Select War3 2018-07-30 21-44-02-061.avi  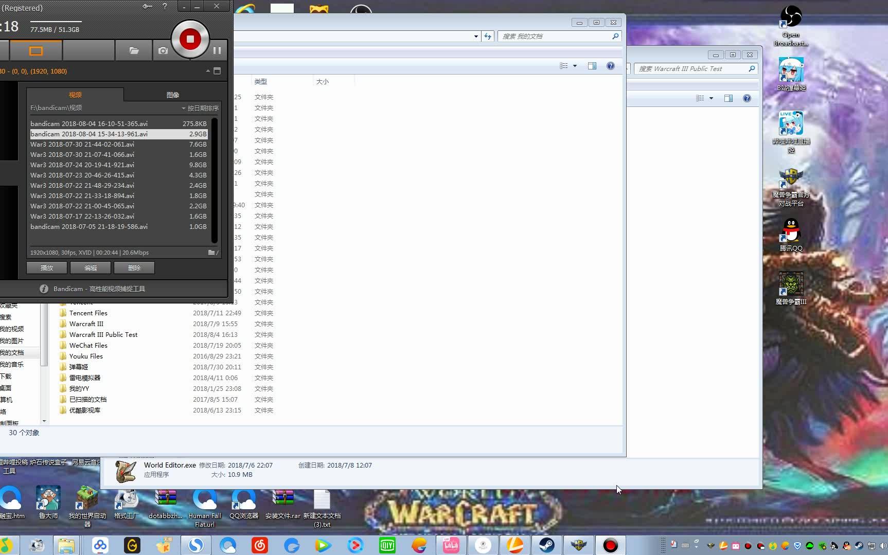[x=118, y=144]
